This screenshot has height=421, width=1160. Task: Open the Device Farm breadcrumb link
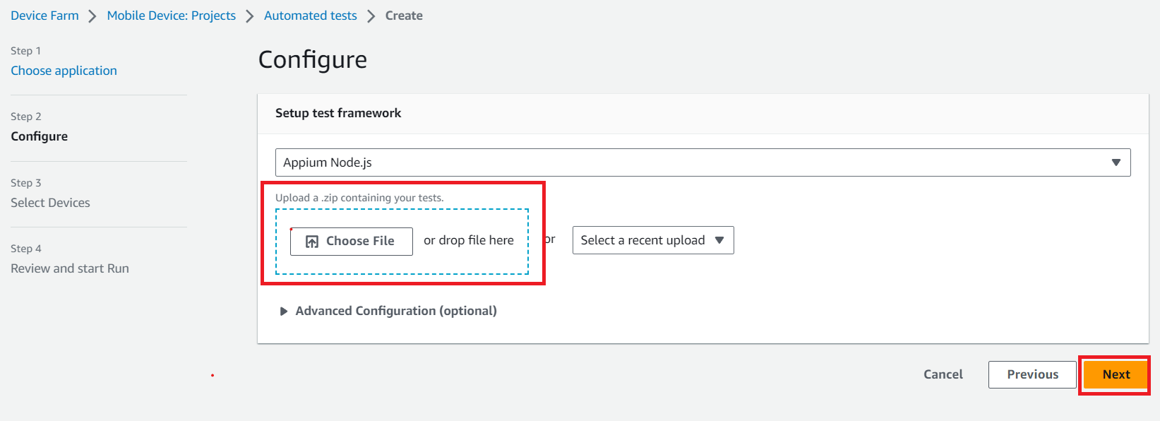tap(44, 16)
